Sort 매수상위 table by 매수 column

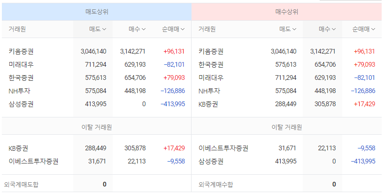click(x=327, y=29)
